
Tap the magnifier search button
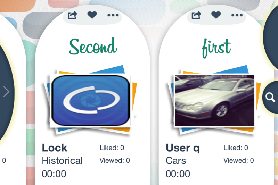tap(270, 97)
